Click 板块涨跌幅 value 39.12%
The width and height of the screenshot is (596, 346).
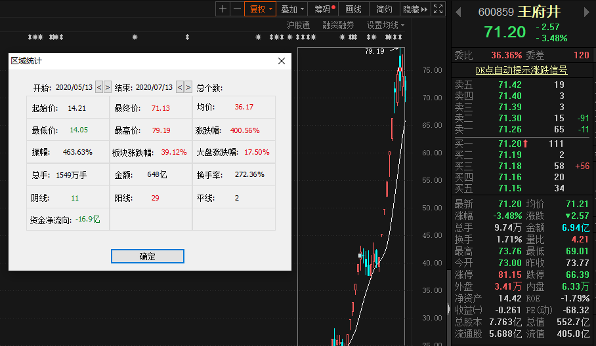174,152
